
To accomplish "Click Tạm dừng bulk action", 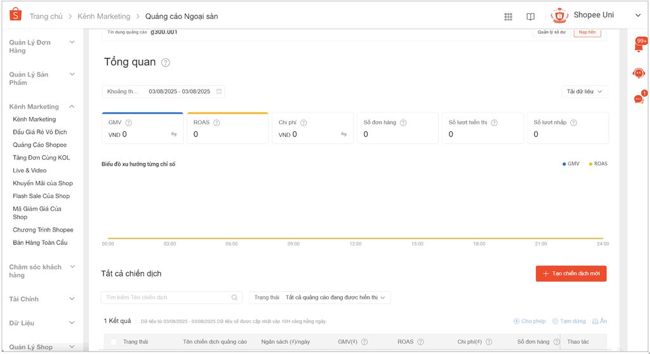I will [x=569, y=321].
